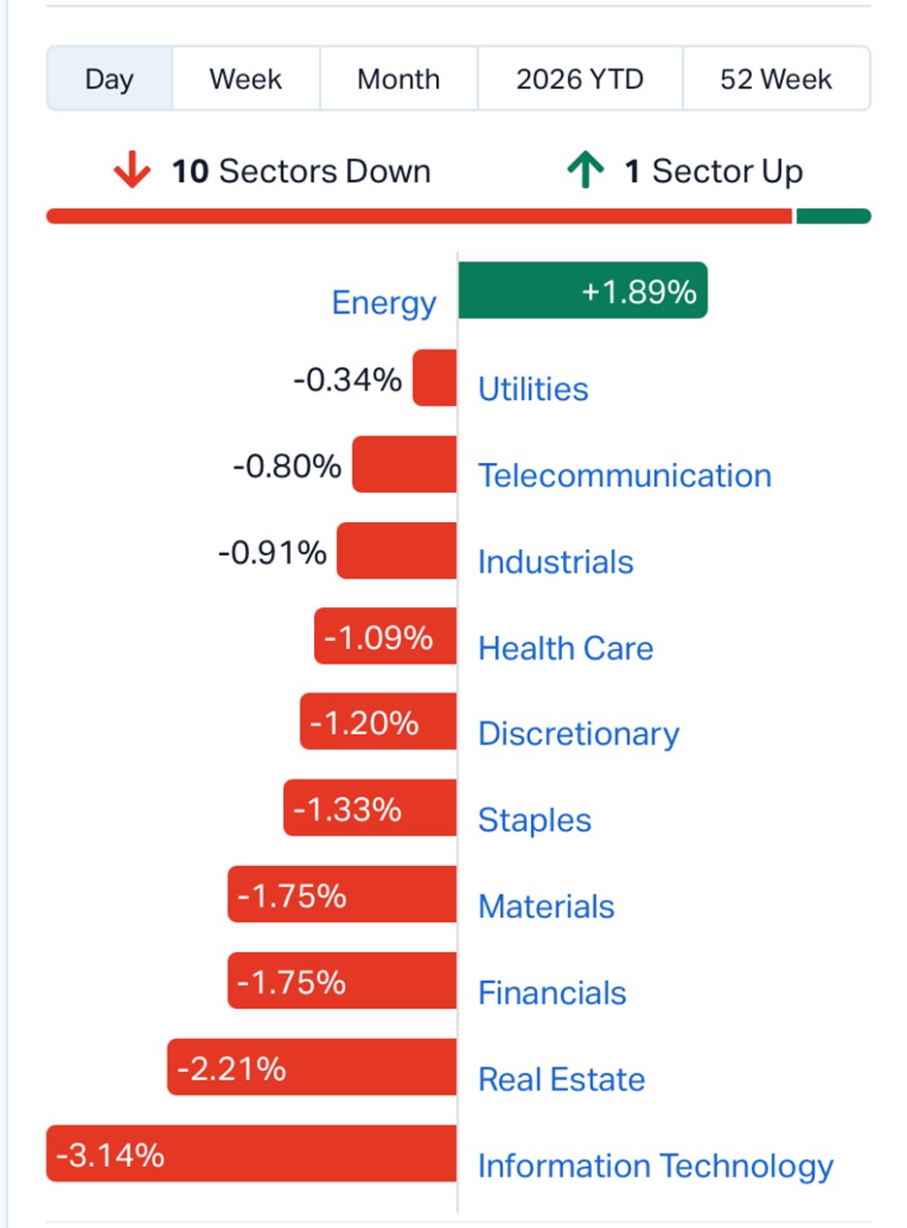Open the Staples sector link
The height and width of the screenshot is (1228, 907).
coord(535,820)
